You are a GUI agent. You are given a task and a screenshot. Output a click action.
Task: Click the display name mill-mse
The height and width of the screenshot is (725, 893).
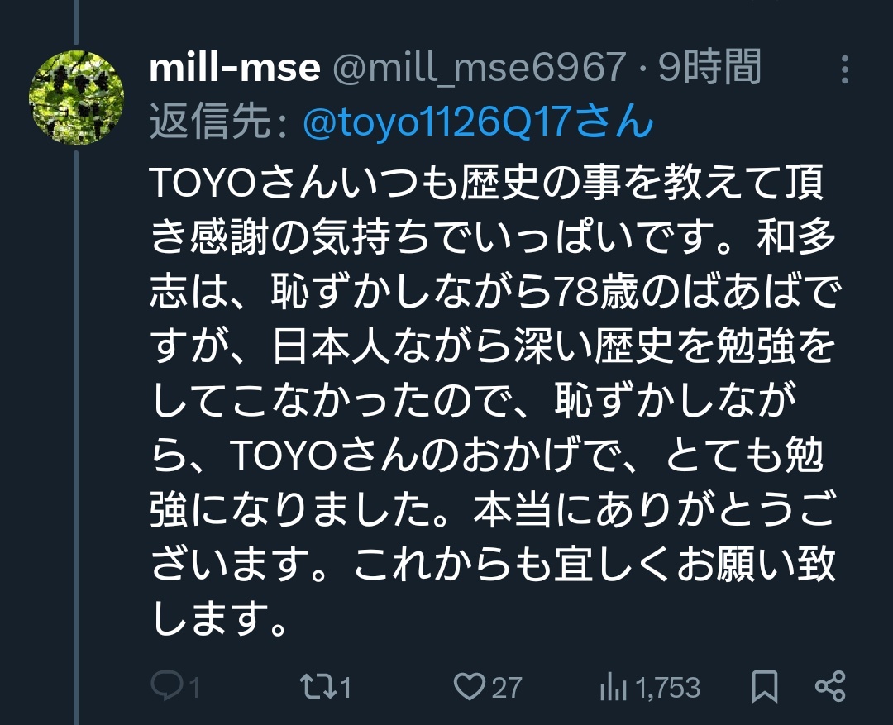click(x=235, y=67)
